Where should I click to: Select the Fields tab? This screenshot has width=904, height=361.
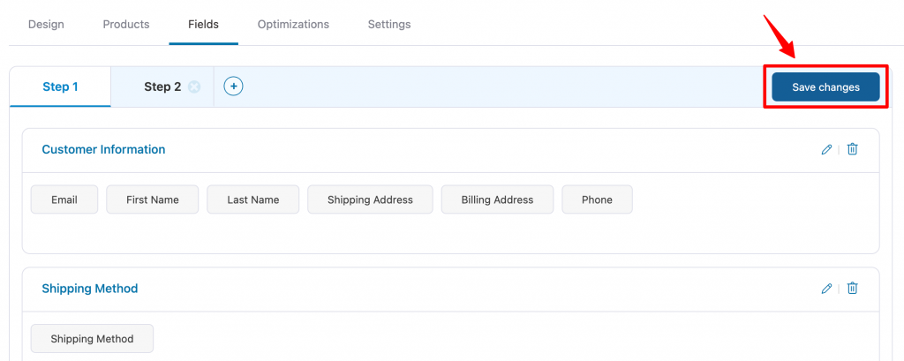pos(204,24)
